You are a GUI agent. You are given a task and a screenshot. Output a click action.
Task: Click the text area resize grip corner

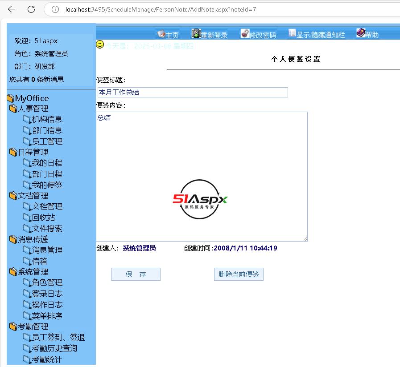pyautogui.click(x=305, y=239)
